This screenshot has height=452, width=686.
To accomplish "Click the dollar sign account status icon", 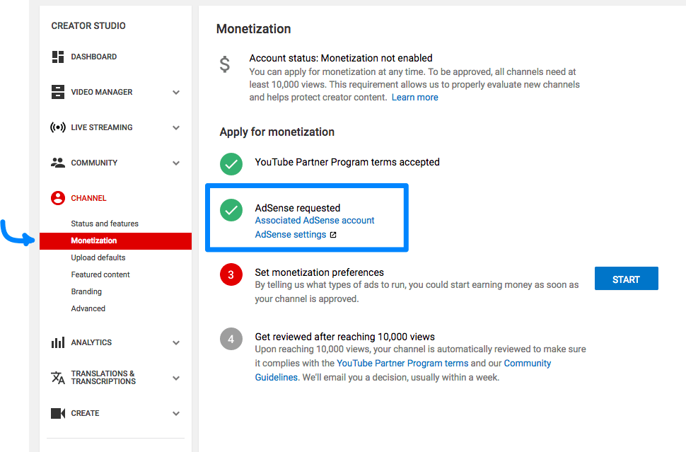I will tap(224, 64).
